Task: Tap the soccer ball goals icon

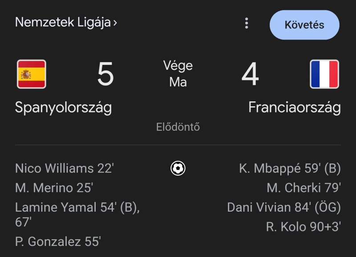Action: (x=178, y=169)
